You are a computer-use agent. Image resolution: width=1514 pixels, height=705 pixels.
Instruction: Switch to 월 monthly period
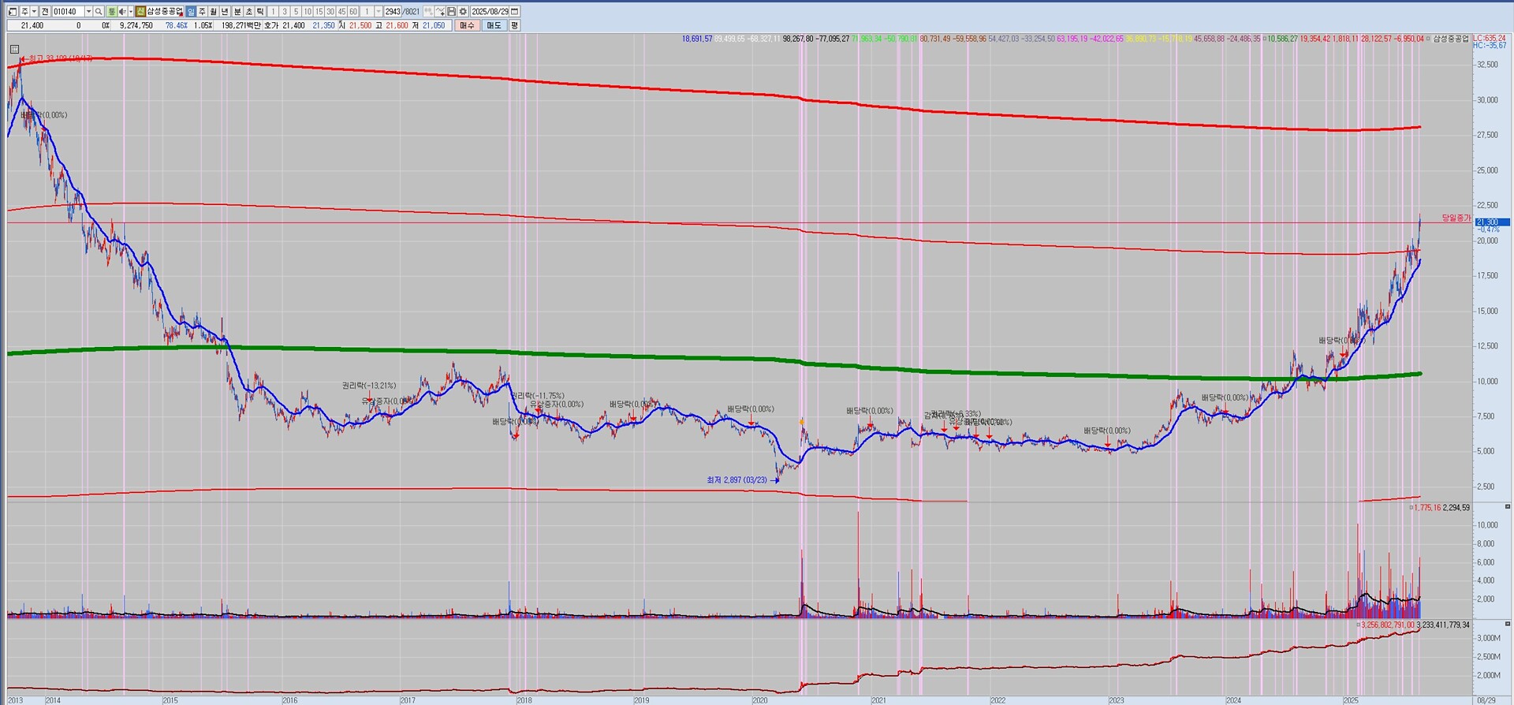214,12
